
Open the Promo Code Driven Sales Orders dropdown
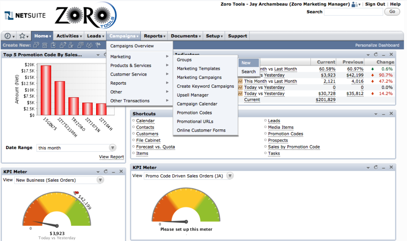click(x=230, y=176)
